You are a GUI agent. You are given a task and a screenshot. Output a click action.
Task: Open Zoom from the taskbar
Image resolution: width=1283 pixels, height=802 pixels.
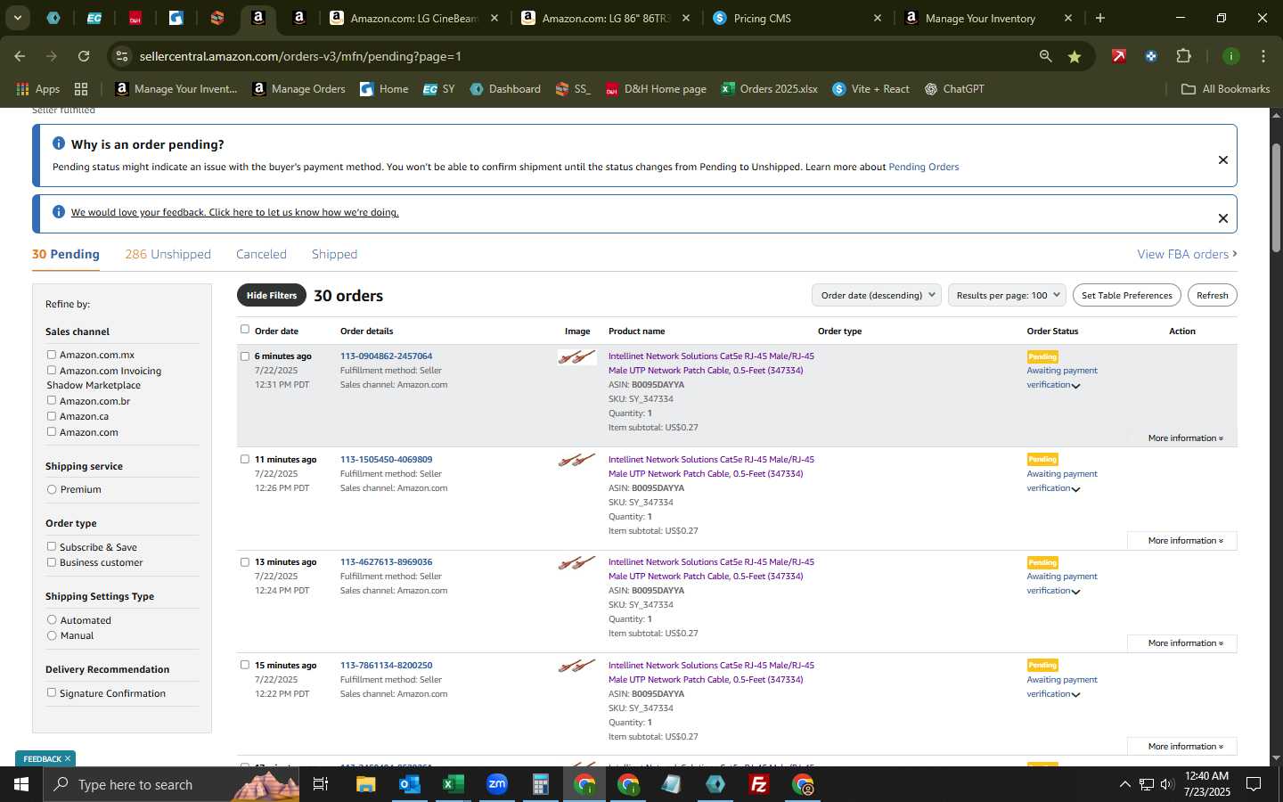point(497,784)
